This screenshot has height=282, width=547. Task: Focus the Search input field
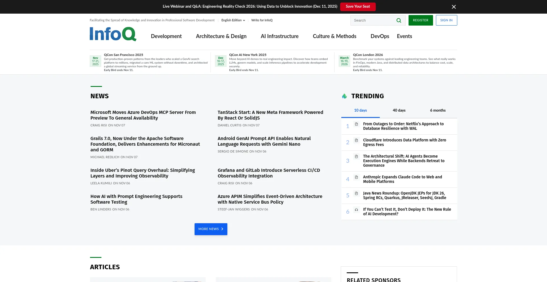pyautogui.click(x=373, y=20)
